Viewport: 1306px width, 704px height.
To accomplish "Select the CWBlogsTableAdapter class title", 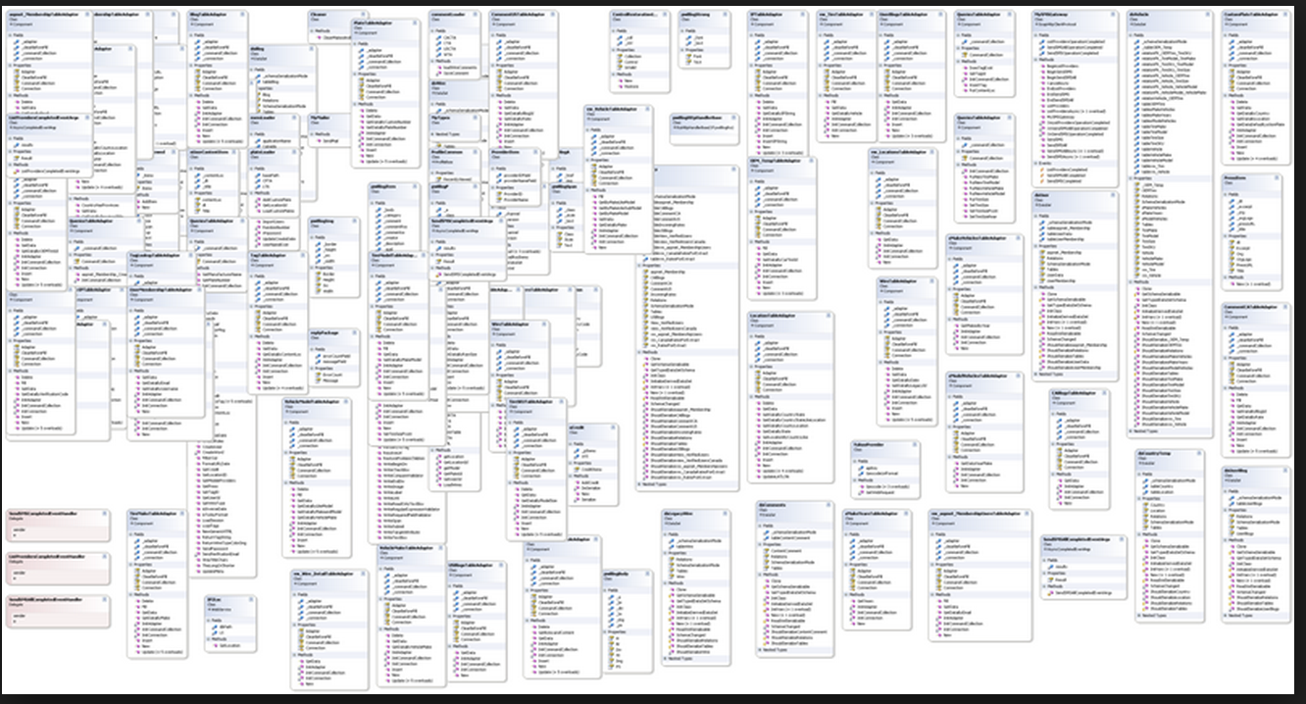I will (x=1074, y=393).
